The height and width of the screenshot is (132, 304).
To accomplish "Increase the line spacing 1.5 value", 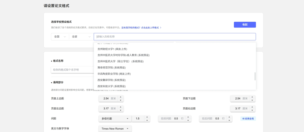I will [x=147, y=117].
